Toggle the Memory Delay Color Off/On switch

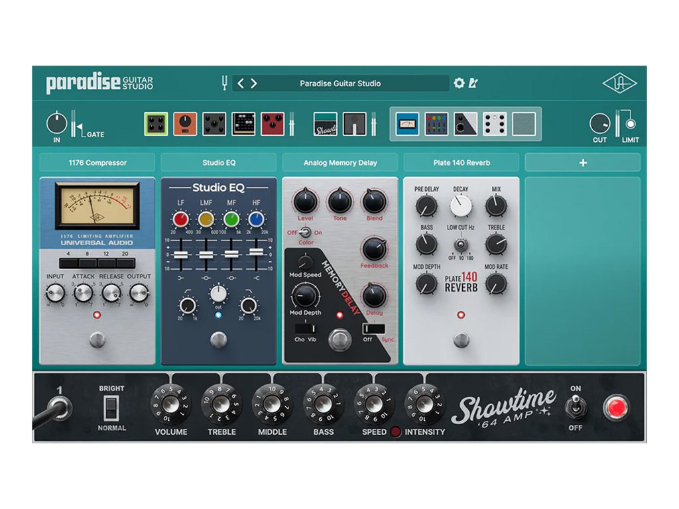tap(305, 233)
